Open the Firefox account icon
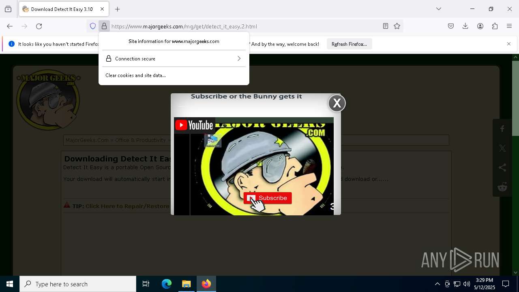Screen dimensions: 519x292 (480, 26)
